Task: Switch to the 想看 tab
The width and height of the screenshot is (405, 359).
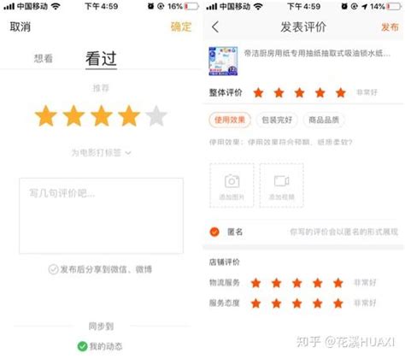Action: [44, 58]
